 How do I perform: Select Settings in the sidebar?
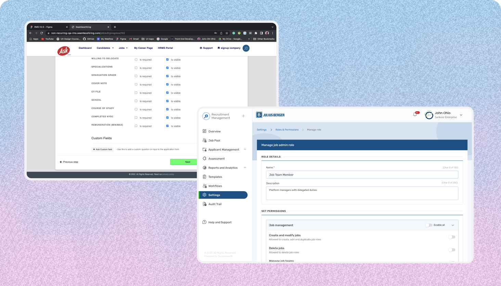(x=223, y=195)
